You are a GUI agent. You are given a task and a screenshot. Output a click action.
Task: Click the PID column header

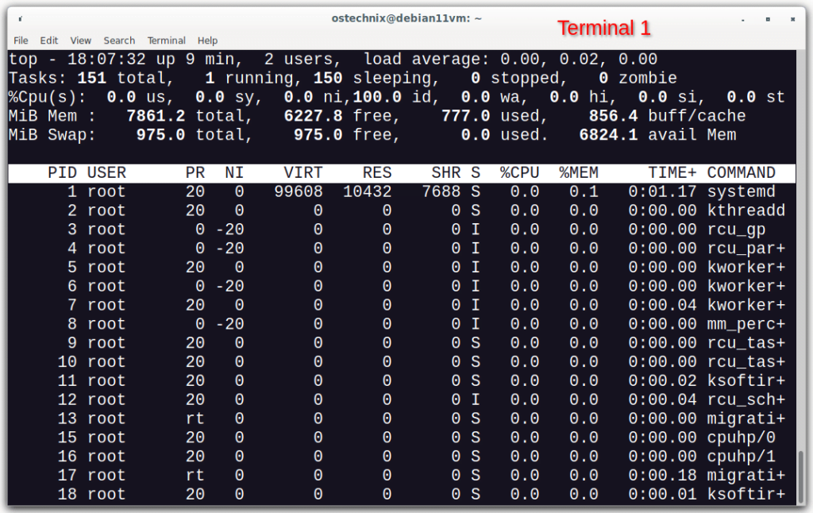click(62, 172)
